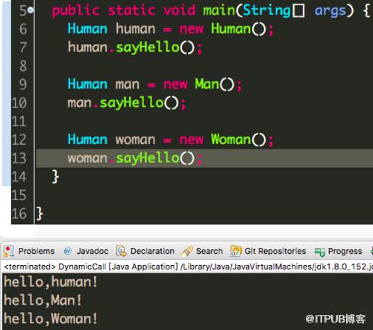Click 'args' parameter on line 5

coord(330,11)
